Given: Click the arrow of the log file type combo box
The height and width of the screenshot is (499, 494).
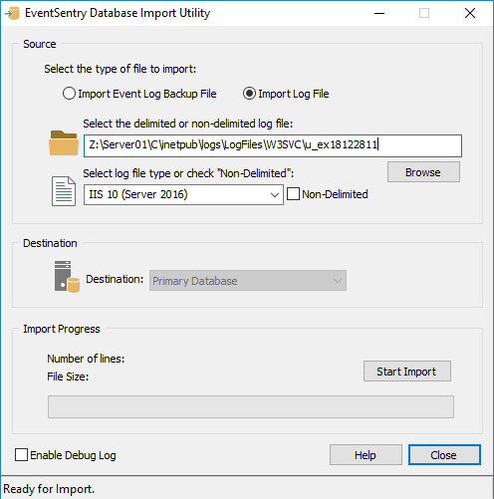Looking at the screenshot, I should (x=275, y=195).
